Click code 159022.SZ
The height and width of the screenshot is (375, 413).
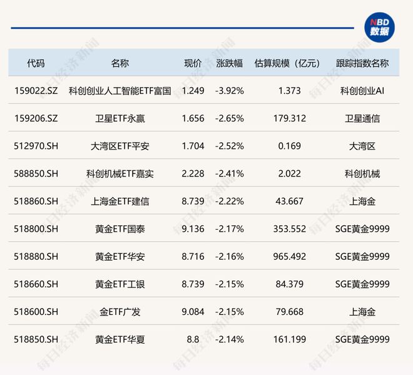point(36,91)
